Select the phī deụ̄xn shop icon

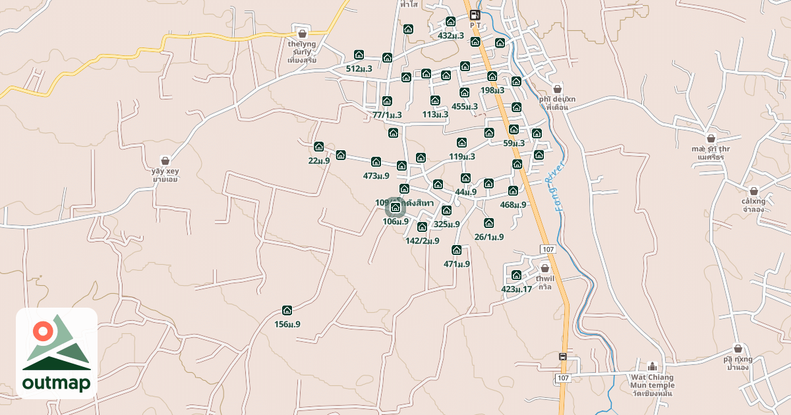click(x=558, y=88)
